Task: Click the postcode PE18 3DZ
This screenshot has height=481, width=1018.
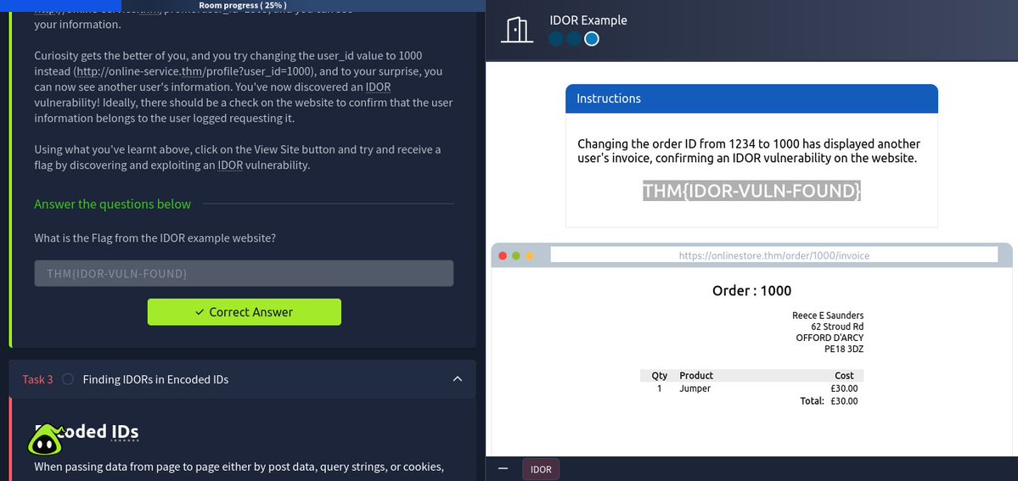Action: click(844, 349)
